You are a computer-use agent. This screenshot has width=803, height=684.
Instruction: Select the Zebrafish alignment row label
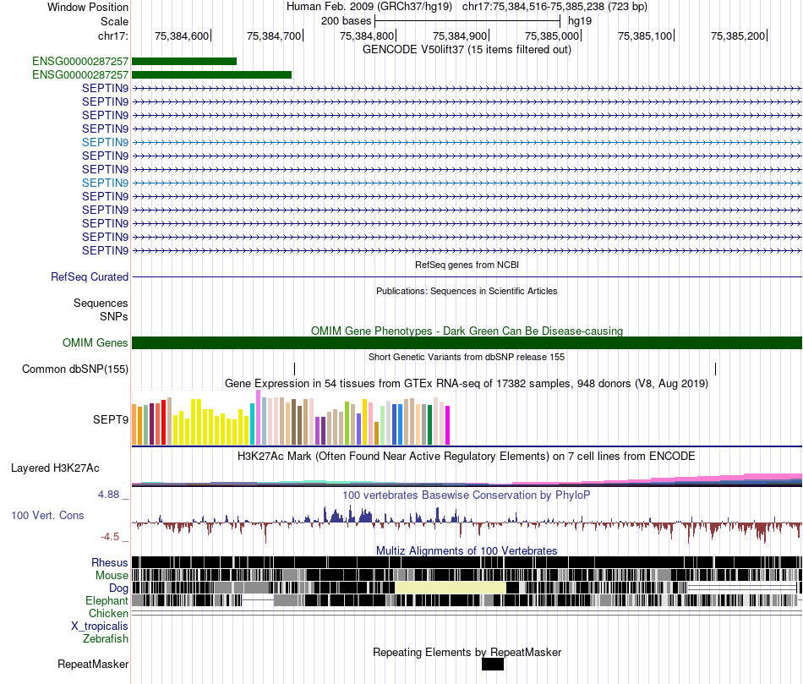point(106,639)
